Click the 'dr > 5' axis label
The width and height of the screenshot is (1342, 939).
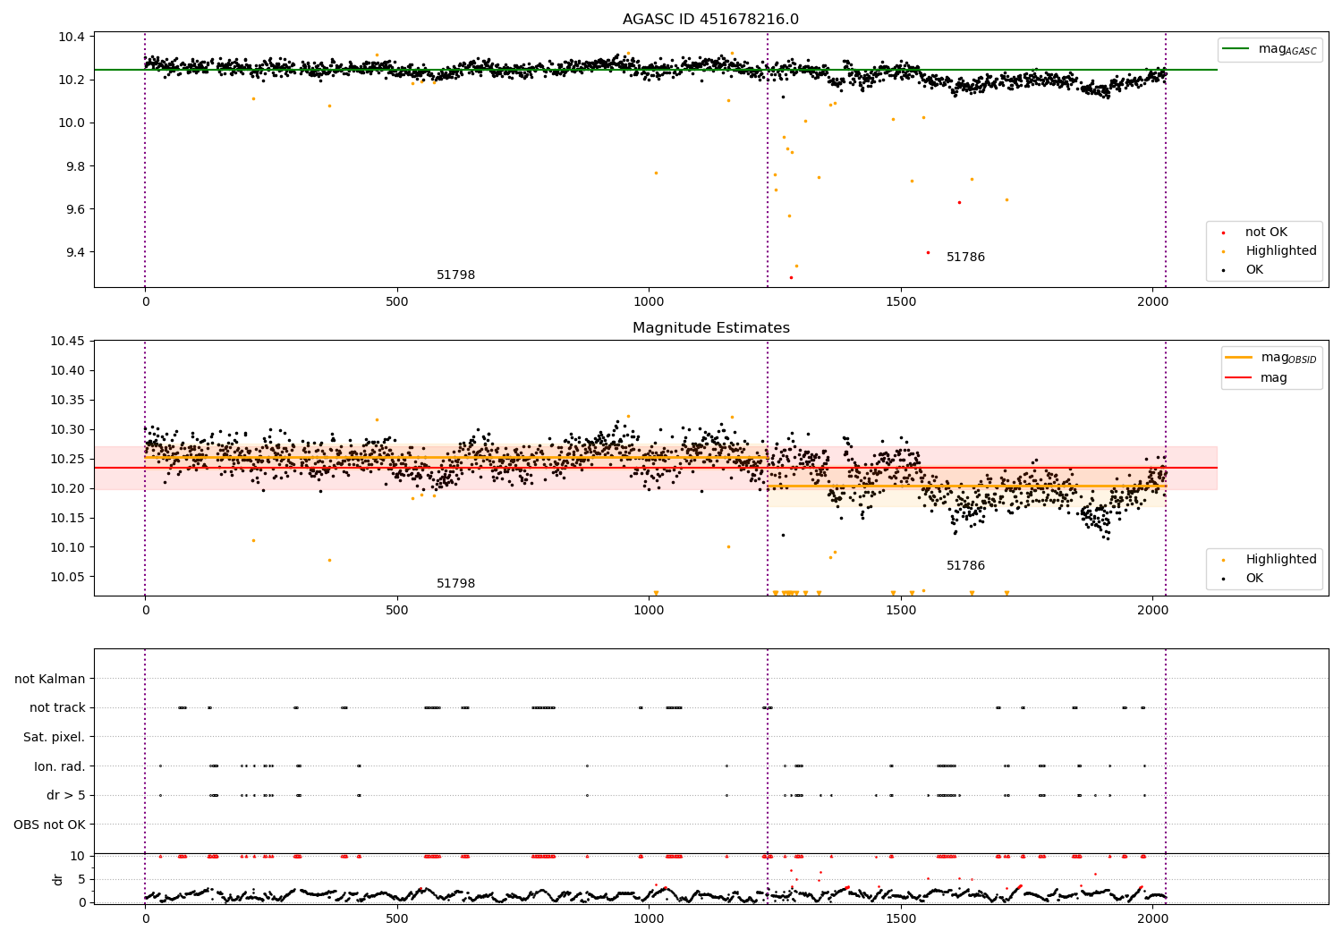click(x=66, y=795)
